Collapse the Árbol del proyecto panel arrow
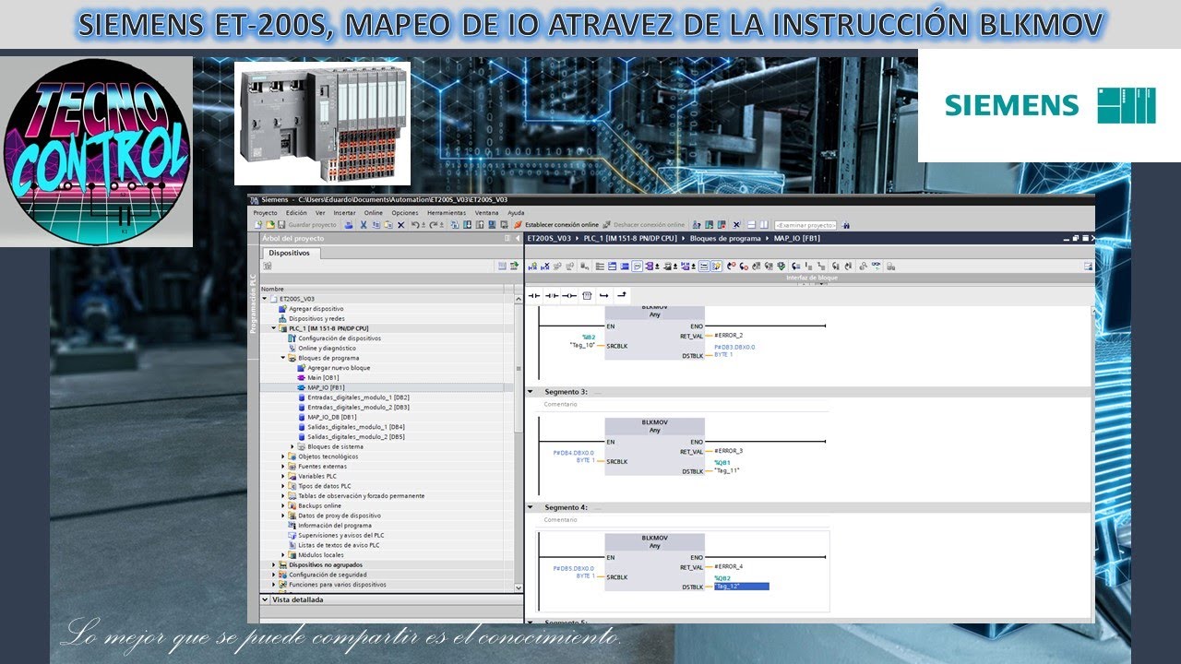This screenshot has height=664, width=1181. 517,238
